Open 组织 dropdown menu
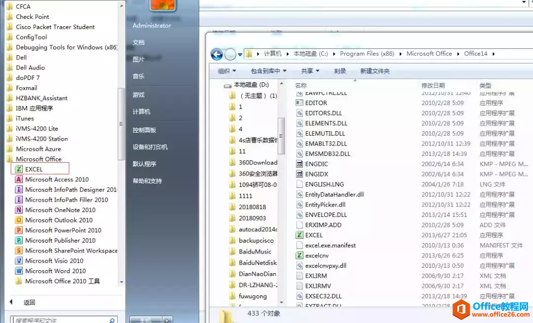 [x=227, y=71]
